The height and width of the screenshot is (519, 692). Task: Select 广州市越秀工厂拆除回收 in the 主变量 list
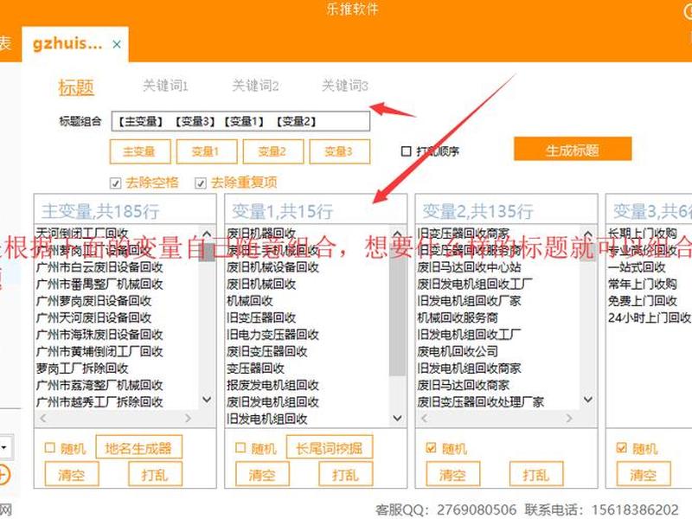[x=99, y=401]
